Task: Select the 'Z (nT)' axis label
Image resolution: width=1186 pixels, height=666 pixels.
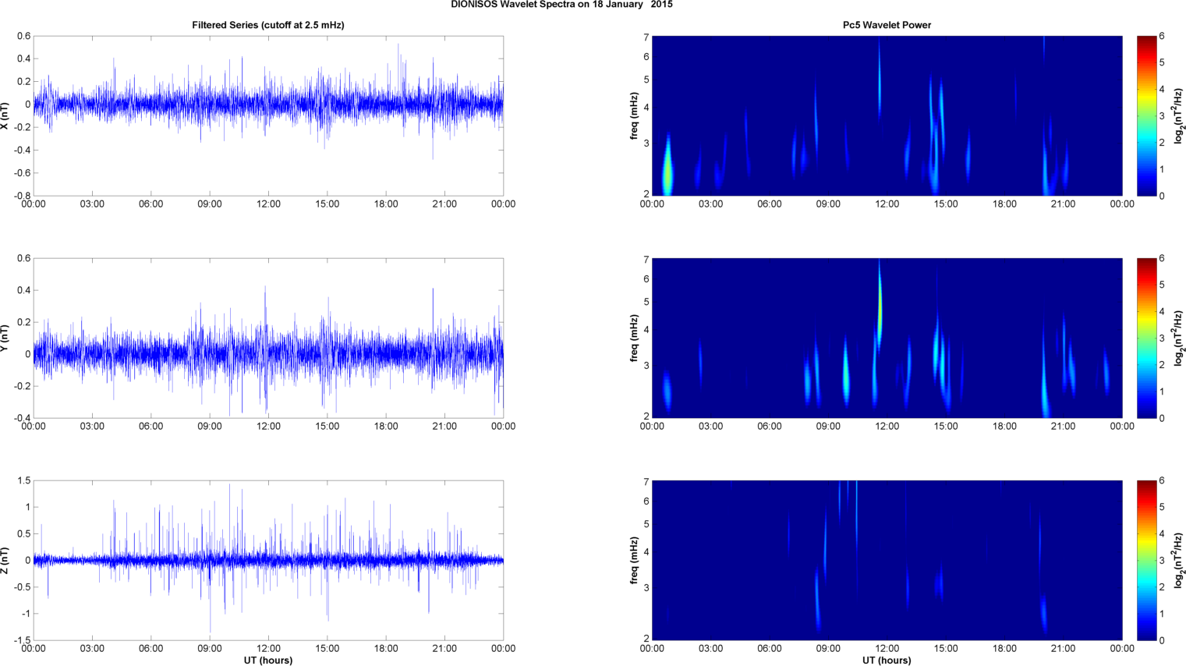Action: [x=5, y=560]
